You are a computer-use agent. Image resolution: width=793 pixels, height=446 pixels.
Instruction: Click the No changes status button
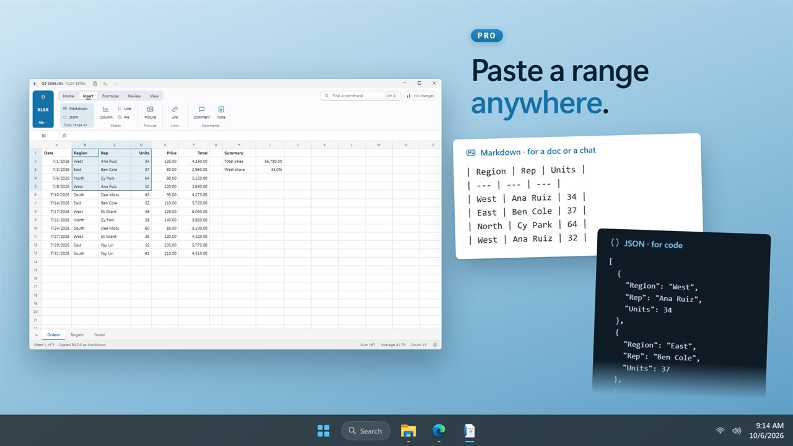pyautogui.click(x=421, y=96)
